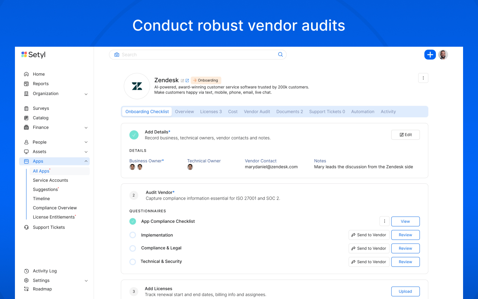478x299 pixels.
Task: Open Suggestions in sidebar
Action: (46, 189)
